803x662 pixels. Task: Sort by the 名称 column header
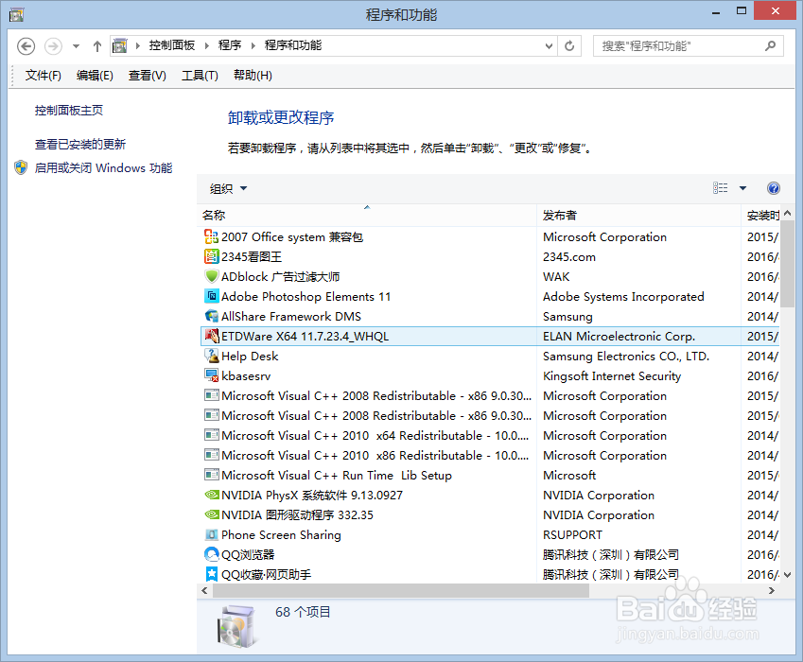(367, 216)
